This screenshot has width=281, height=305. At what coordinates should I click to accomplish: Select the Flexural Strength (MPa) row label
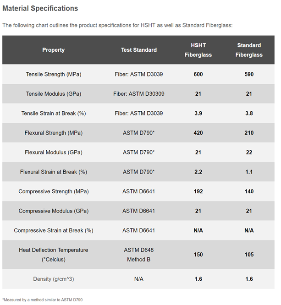(x=54, y=133)
